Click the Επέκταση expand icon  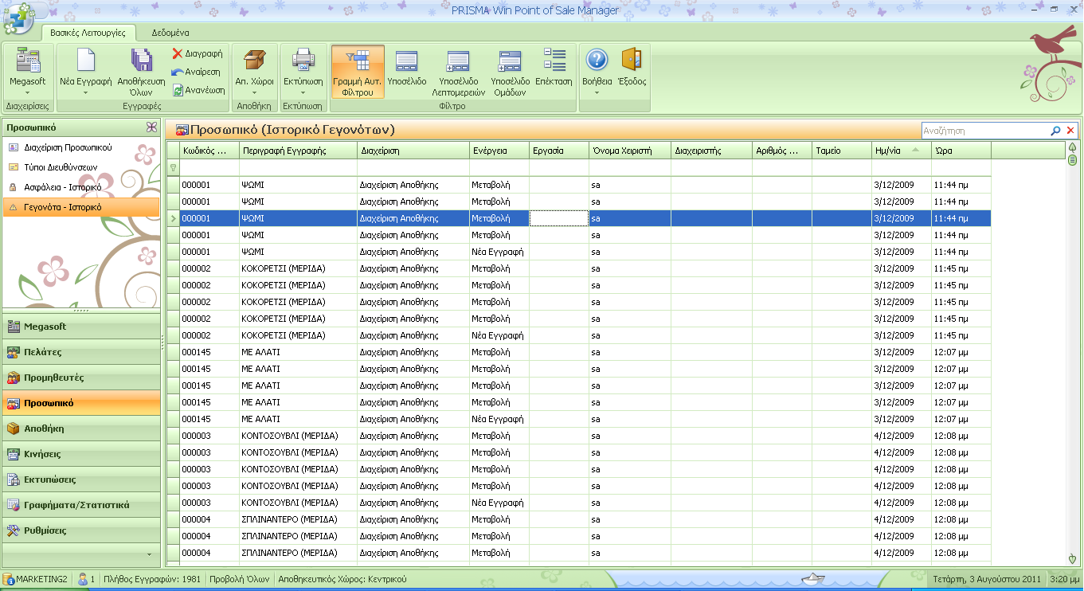[554, 61]
